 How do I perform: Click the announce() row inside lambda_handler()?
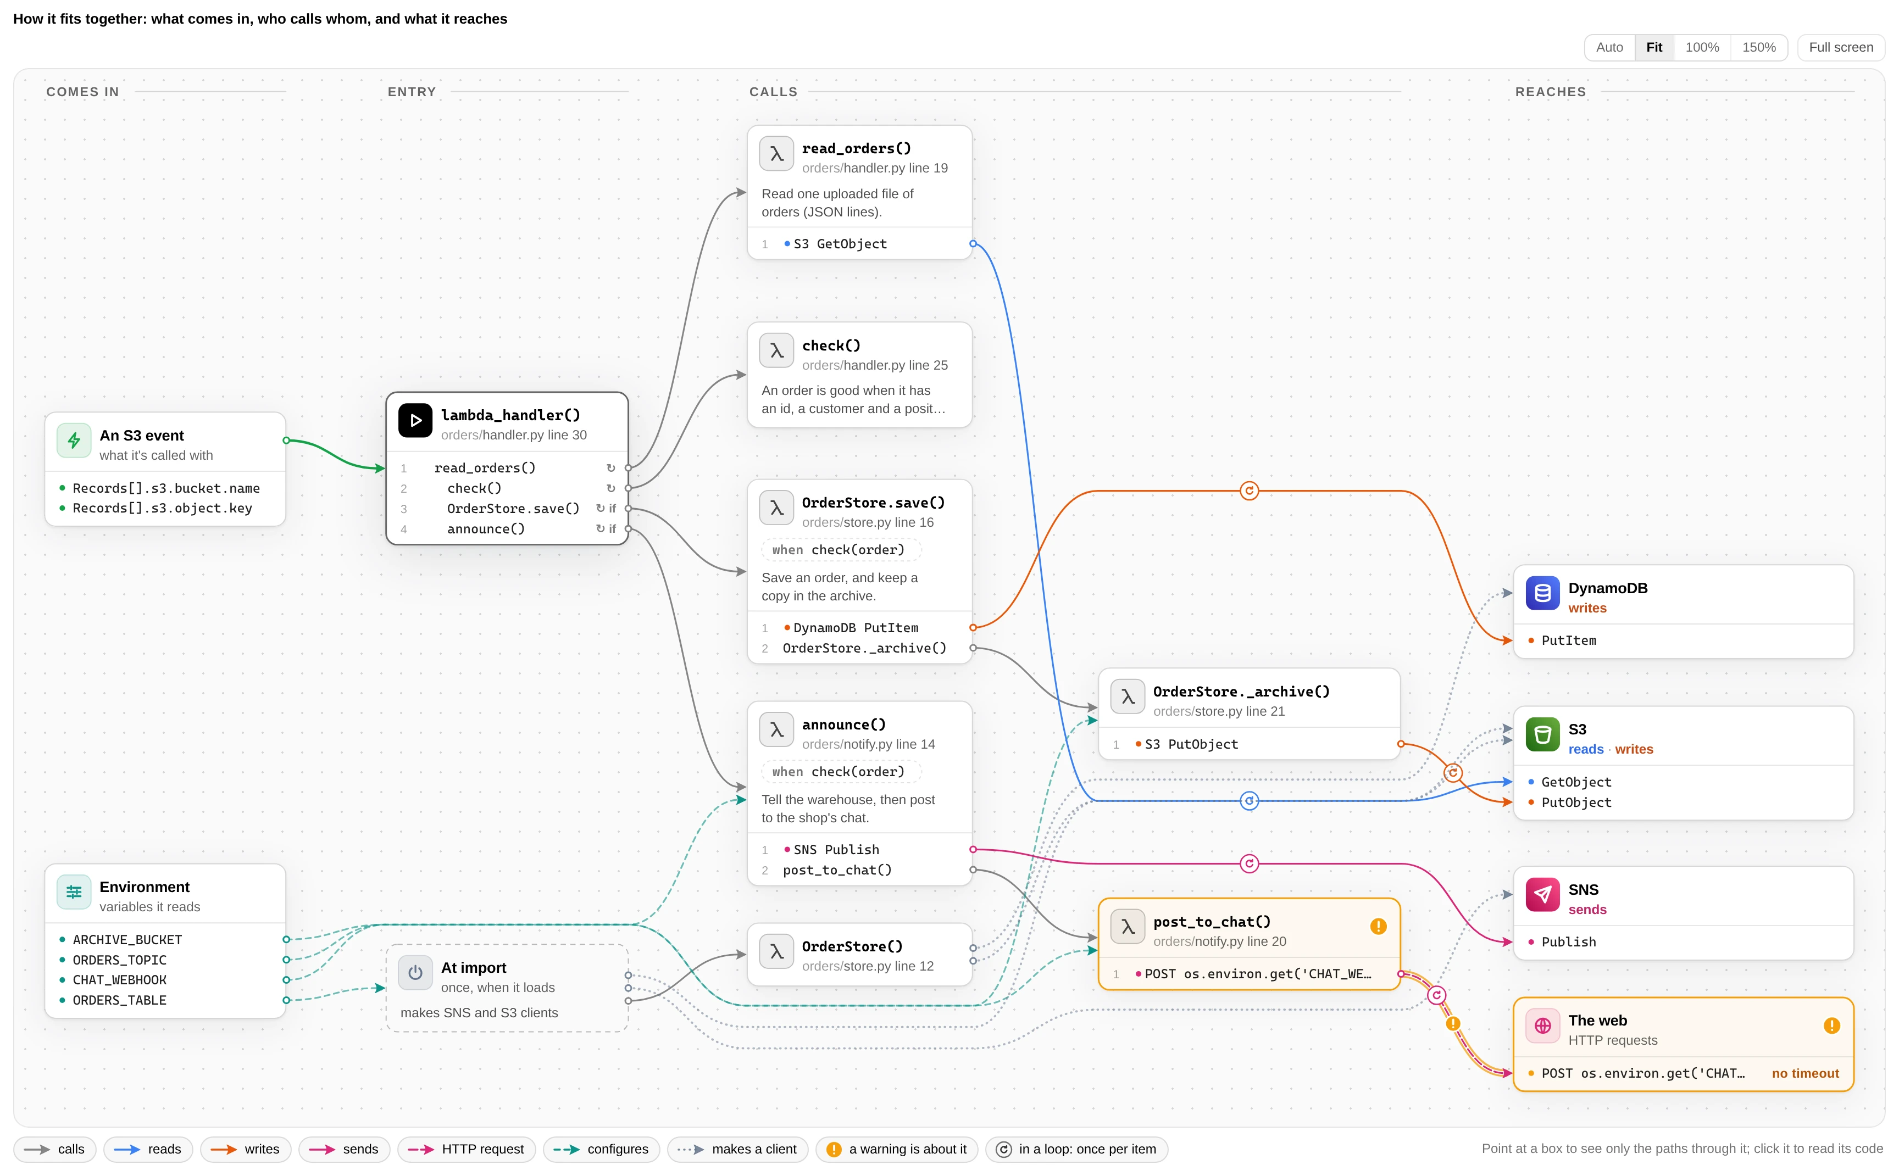507,529
